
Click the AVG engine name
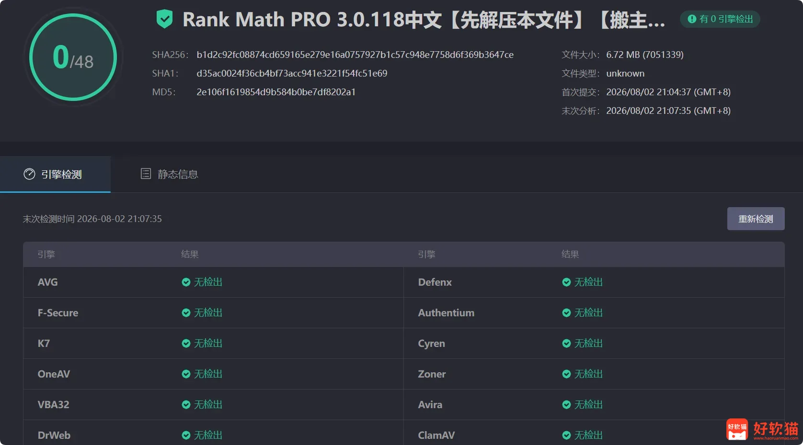(x=47, y=282)
